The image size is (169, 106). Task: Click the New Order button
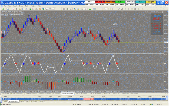click(34, 9)
